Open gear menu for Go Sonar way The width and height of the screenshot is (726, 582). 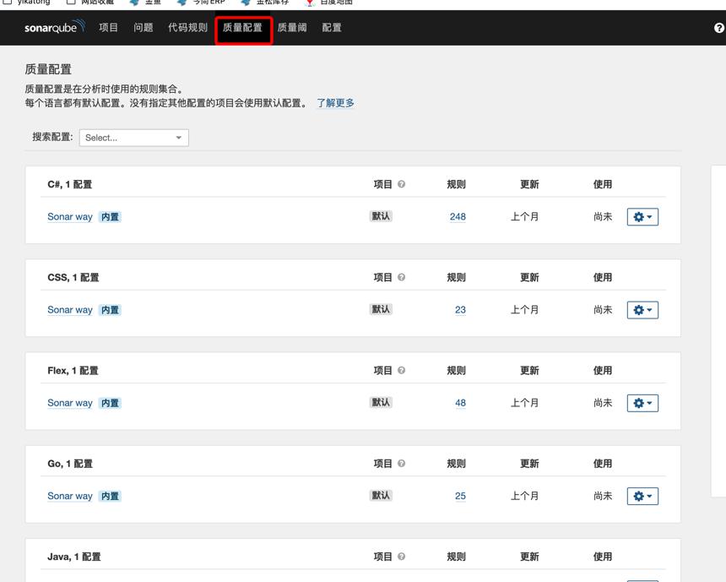(642, 497)
